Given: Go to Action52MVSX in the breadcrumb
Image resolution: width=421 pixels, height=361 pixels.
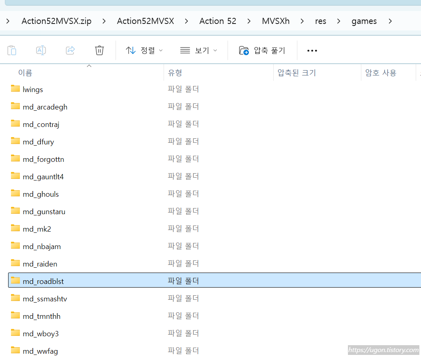Looking at the screenshot, I should 145,21.
